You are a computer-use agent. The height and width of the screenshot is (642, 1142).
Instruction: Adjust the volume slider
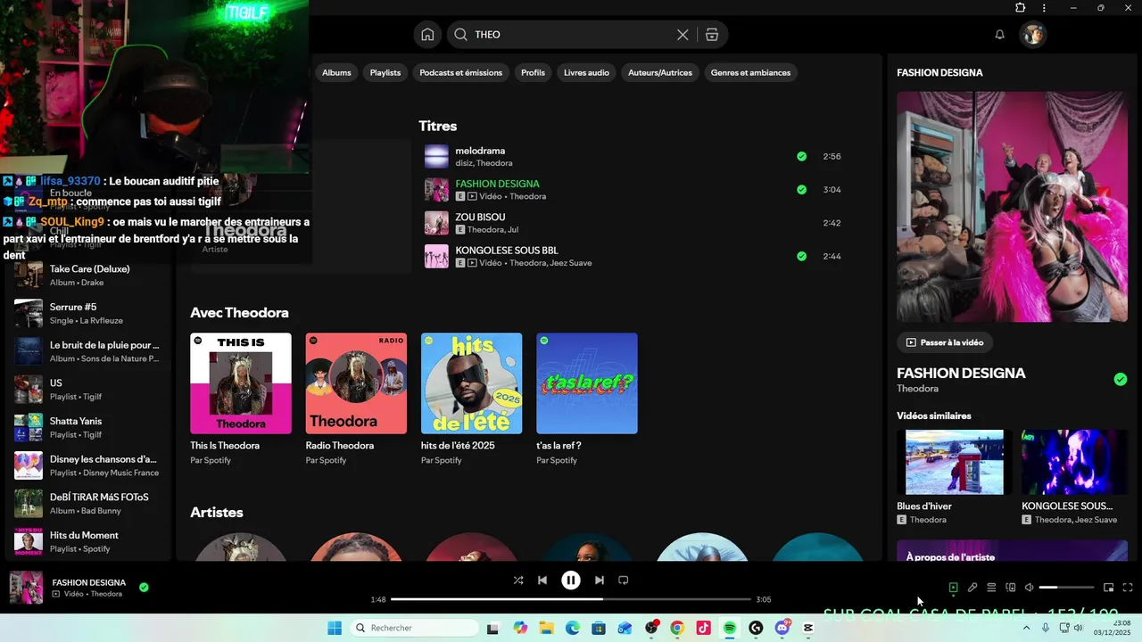[1066, 588]
